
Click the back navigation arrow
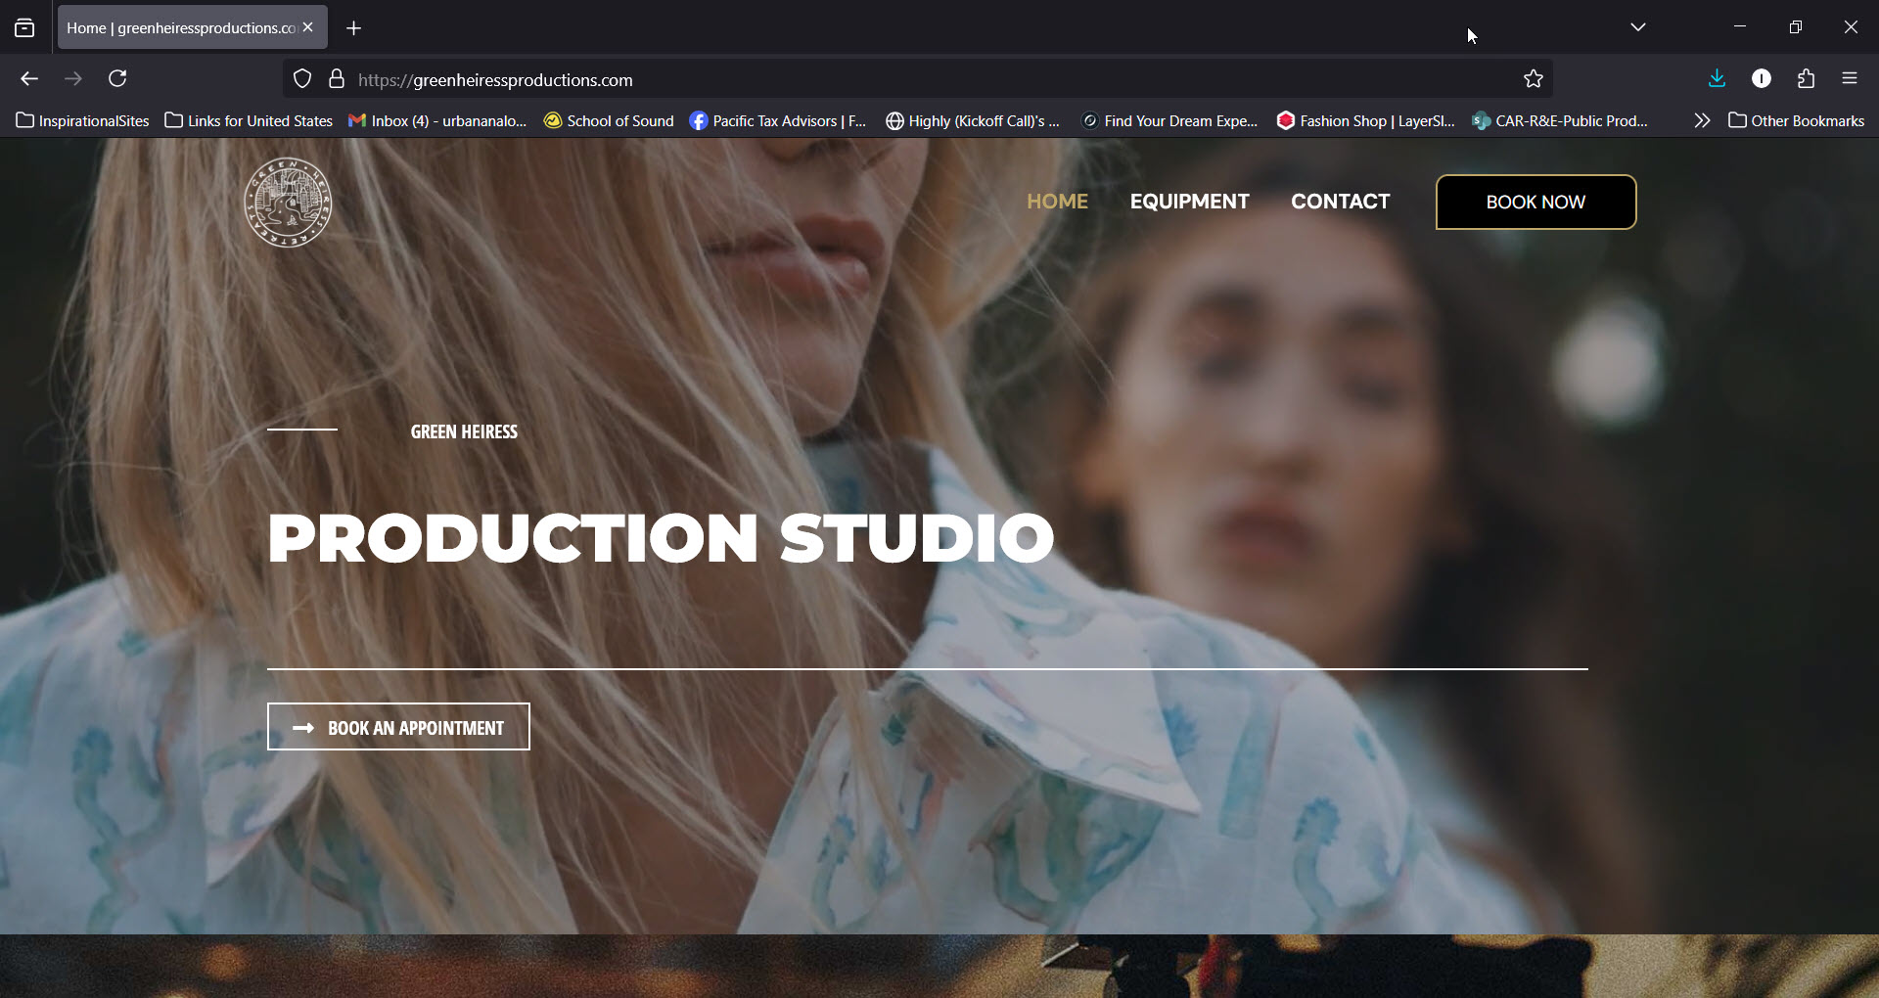tap(29, 78)
